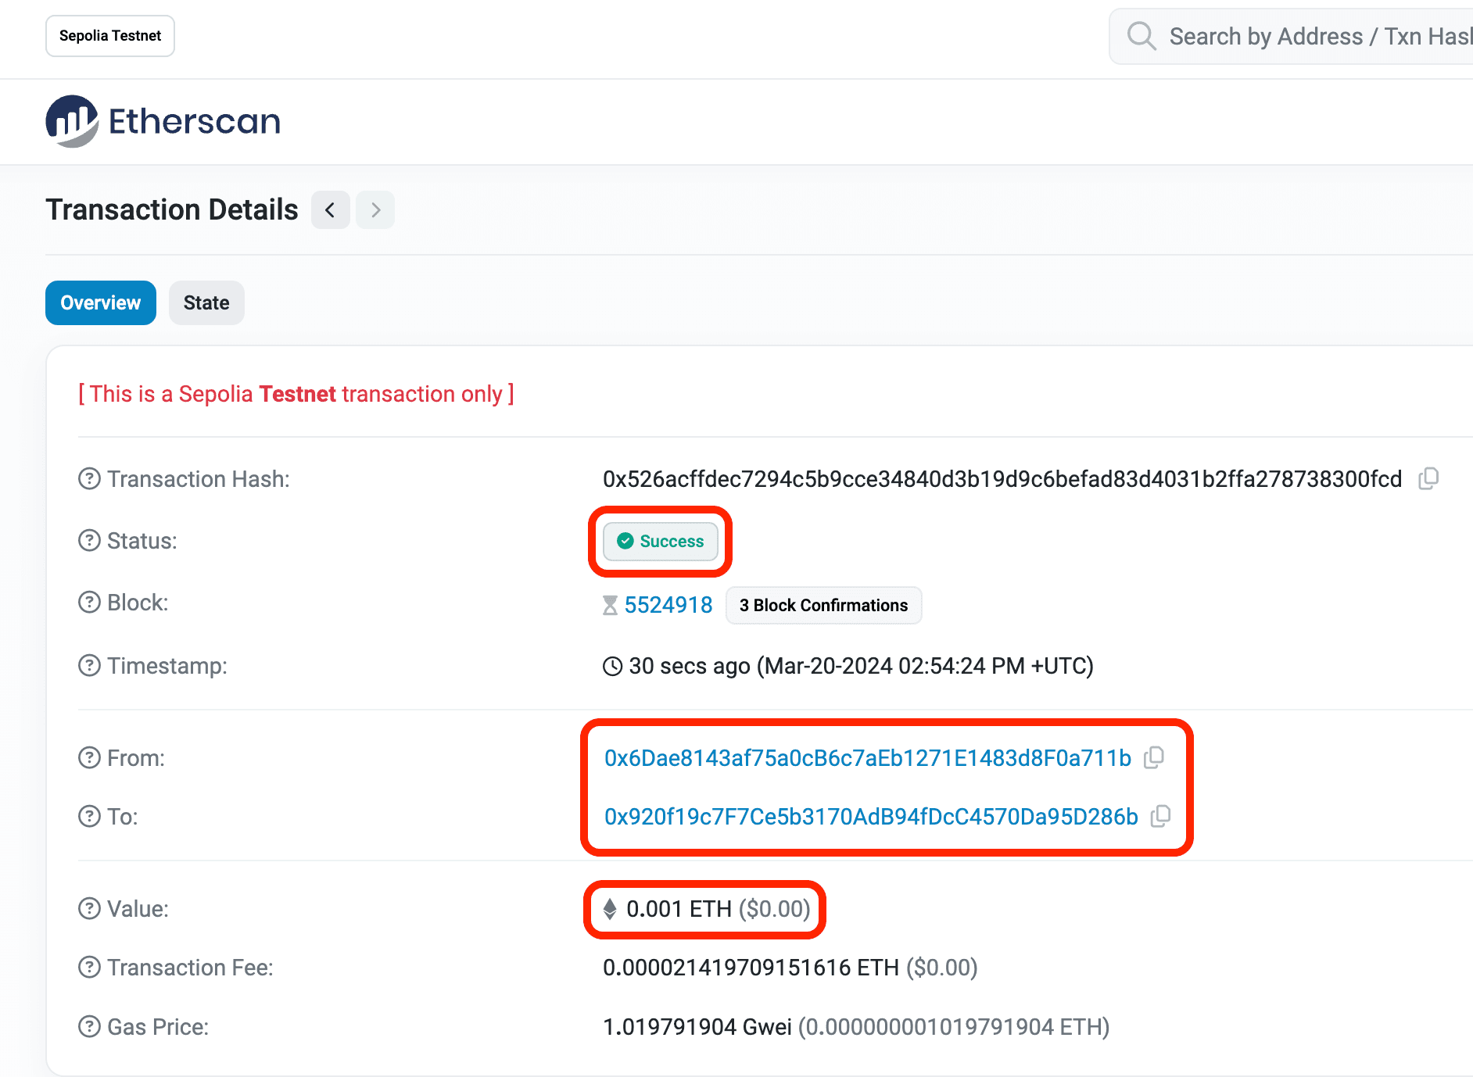Copy the transaction hash

(x=1430, y=479)
